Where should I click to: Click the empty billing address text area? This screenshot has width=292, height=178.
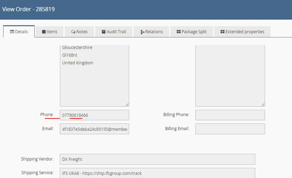[x=230, y=76]
